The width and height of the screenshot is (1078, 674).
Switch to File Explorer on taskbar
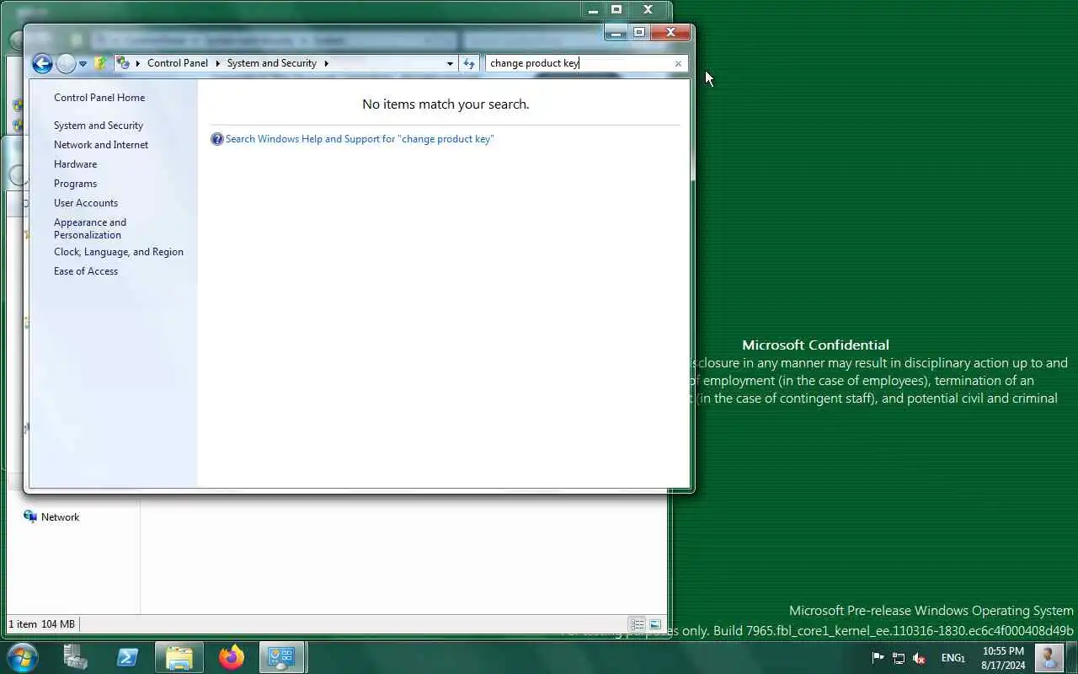click(179, 657)
